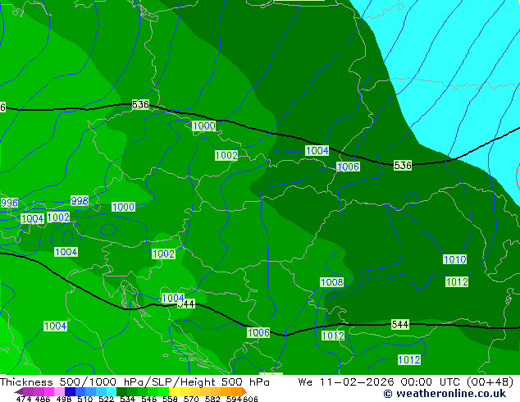The width and height of the screenshot is (520, 402).
Task: Click the '1000' isobar label beside the 998 label
Action: coord(123,207)
